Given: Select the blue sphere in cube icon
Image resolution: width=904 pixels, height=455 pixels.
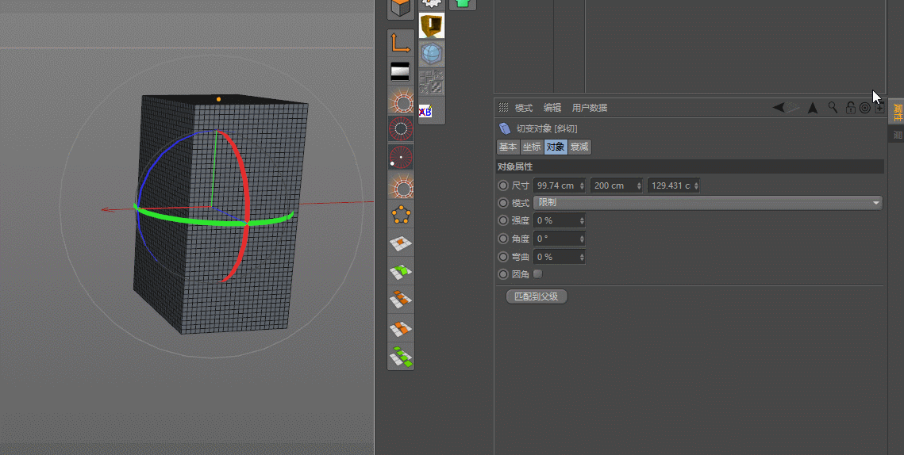Looking at the screenshot, I should click(431, 54).
